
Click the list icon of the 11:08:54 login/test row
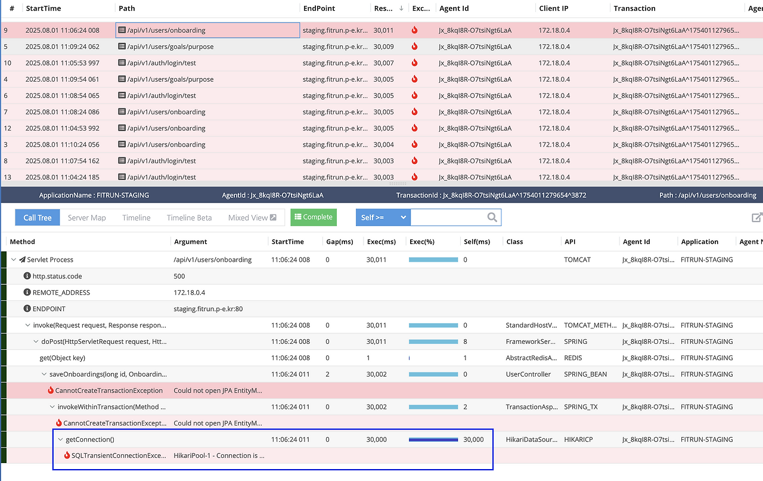click(122, 95)
